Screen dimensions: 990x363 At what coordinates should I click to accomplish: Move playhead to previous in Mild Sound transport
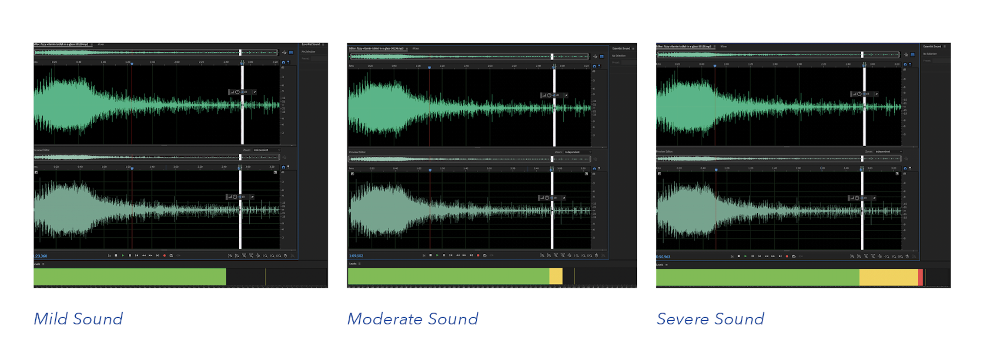137,255
